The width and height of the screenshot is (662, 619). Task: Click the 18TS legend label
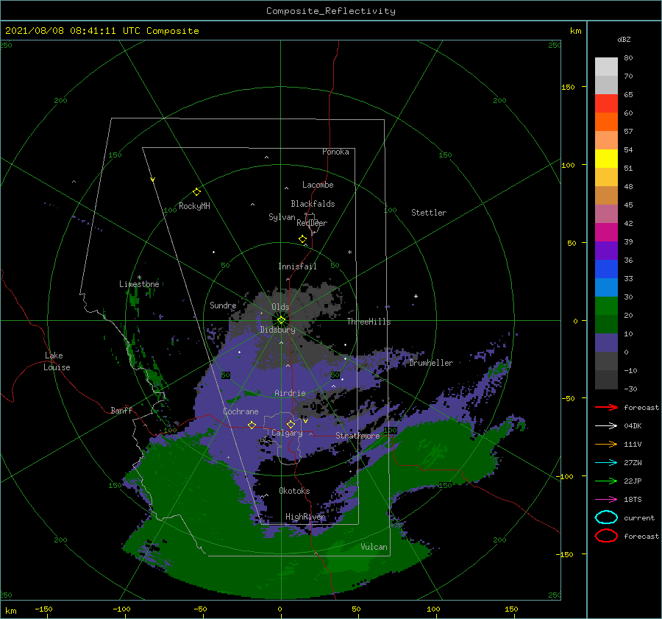pos(633,499)
